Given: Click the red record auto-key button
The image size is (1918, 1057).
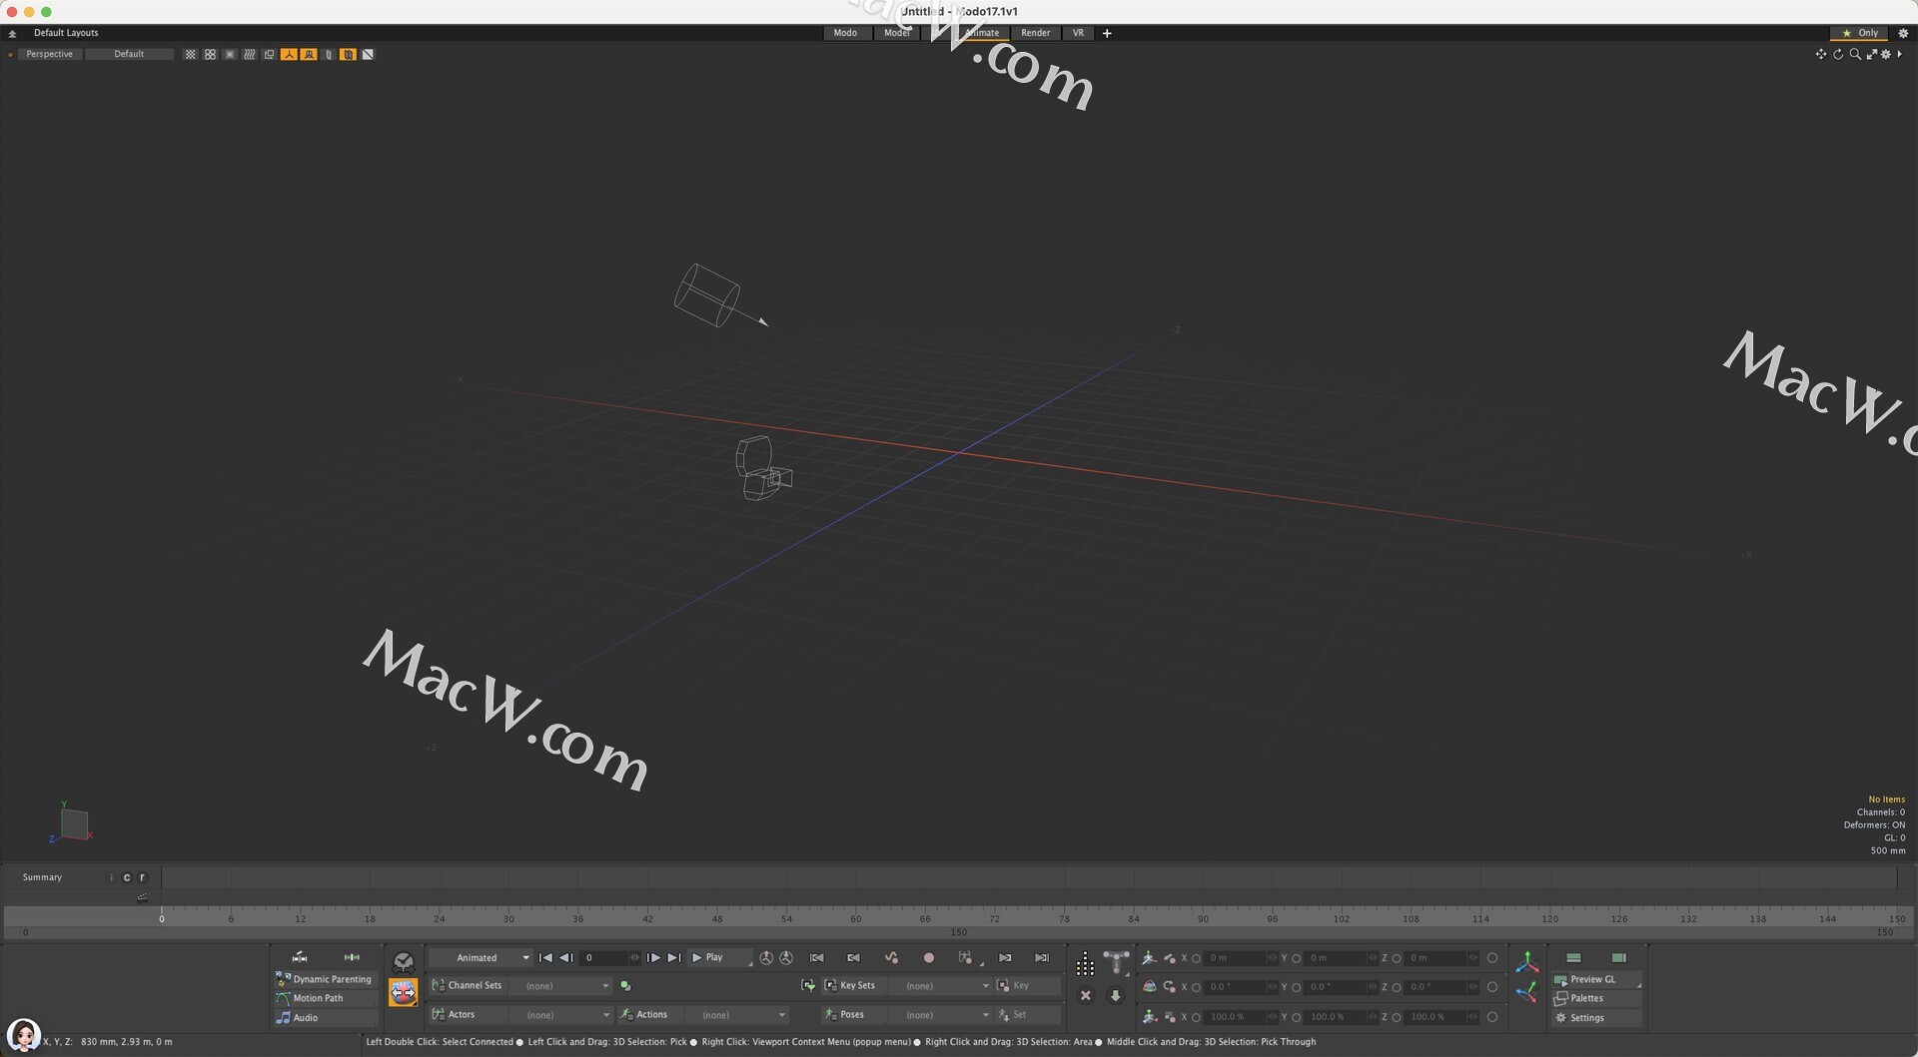Looking at the screenshot, I should [x=929, y=958].
